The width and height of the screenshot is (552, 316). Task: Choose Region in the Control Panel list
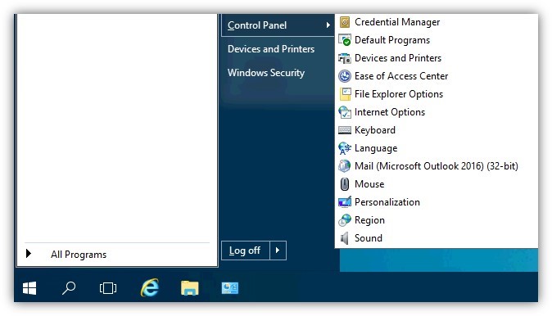(369, 220)
